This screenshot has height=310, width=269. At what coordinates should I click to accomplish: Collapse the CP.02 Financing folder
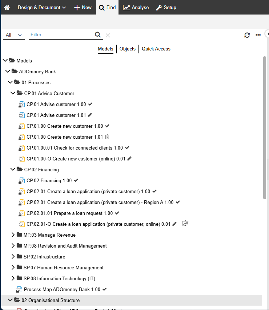13,170
